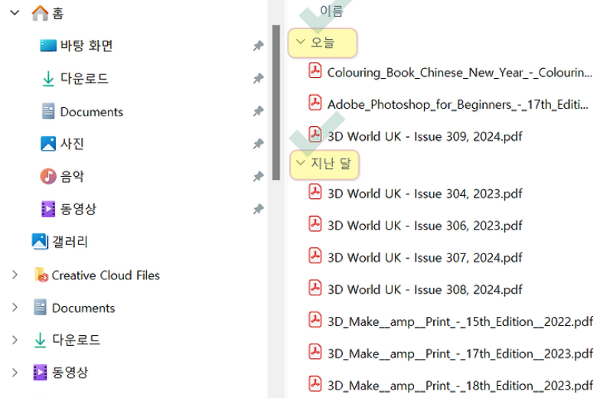Click the 홈 house icon

40,13
